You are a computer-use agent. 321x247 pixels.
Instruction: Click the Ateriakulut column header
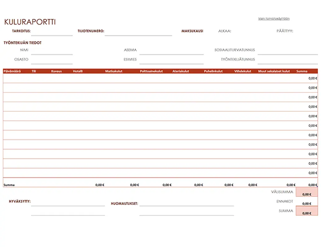(181, 71)
